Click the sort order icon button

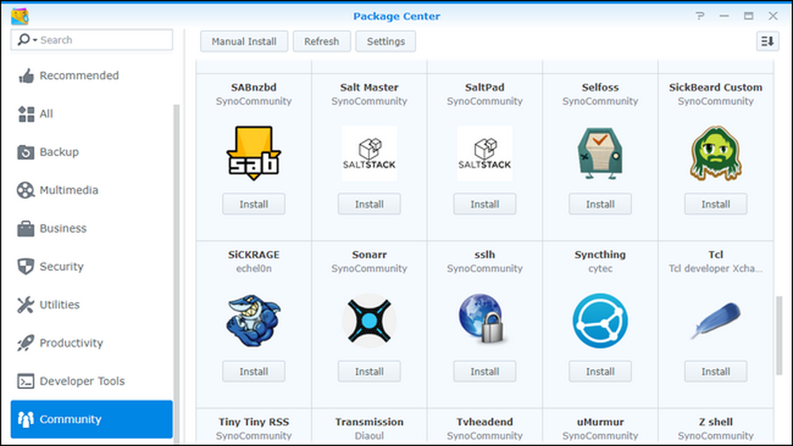click(767, 41)
